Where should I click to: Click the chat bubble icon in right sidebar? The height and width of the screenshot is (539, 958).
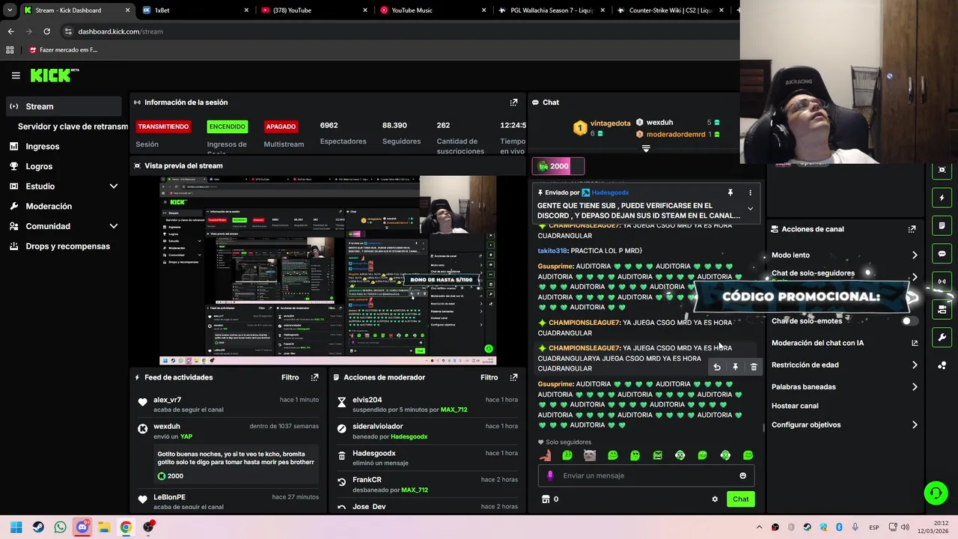pyautogui.click(x=942, y=254)
